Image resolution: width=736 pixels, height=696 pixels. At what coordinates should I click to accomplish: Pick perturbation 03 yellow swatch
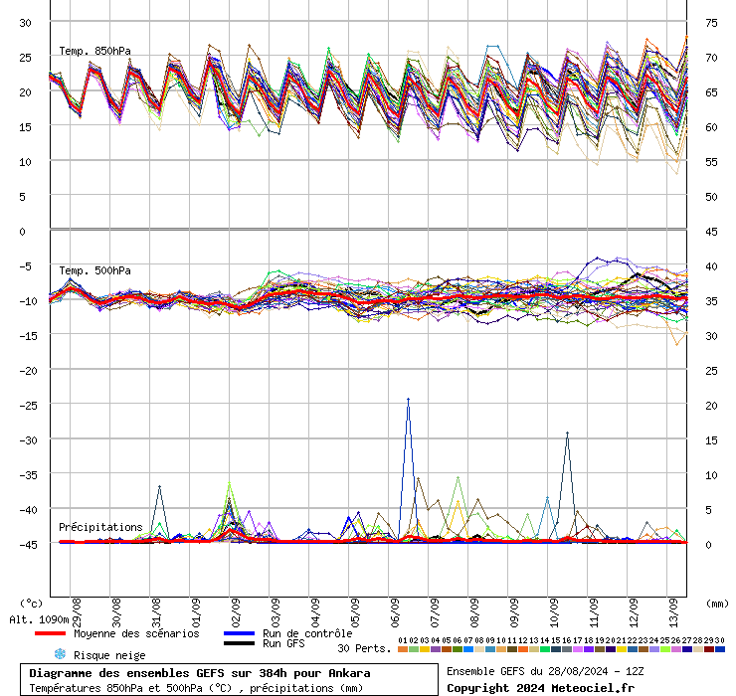click(425, 649)
